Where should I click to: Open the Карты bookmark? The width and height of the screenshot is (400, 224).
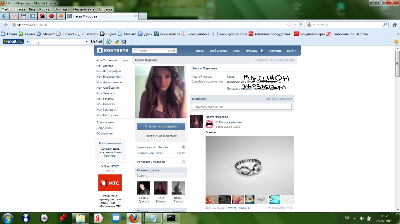click(x=27, y=34)
